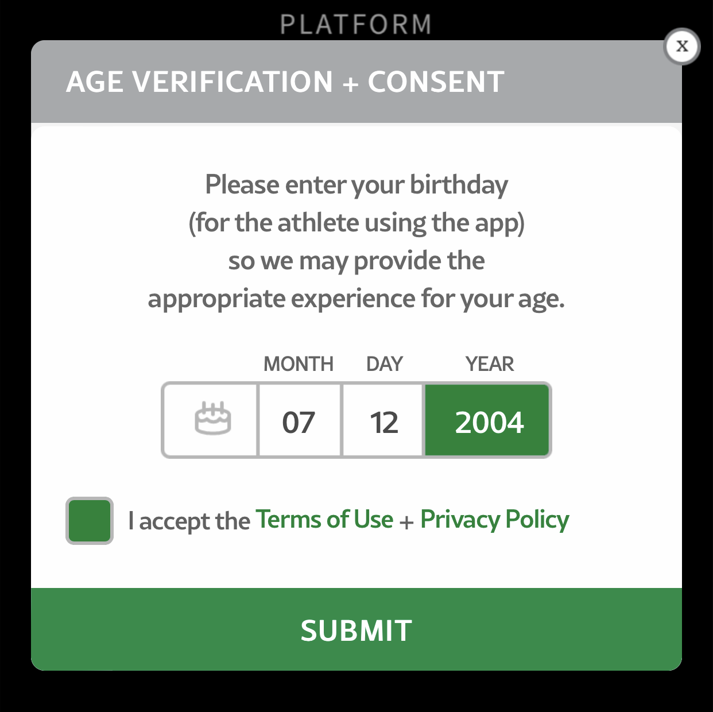Viewport: 713px width, 712px height.
Task: Open the year field showing 2004
Action: [x=489, y=422]
